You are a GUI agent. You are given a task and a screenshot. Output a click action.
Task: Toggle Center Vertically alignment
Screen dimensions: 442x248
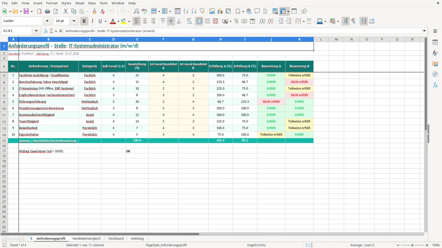pos(171,21)
